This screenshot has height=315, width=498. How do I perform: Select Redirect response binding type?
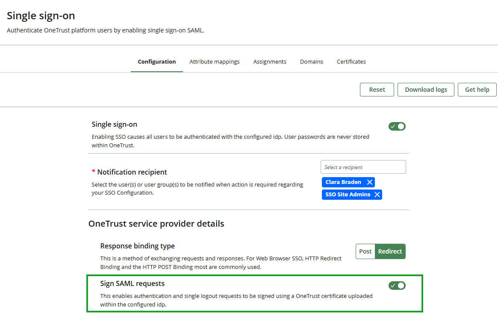point(390,251)
